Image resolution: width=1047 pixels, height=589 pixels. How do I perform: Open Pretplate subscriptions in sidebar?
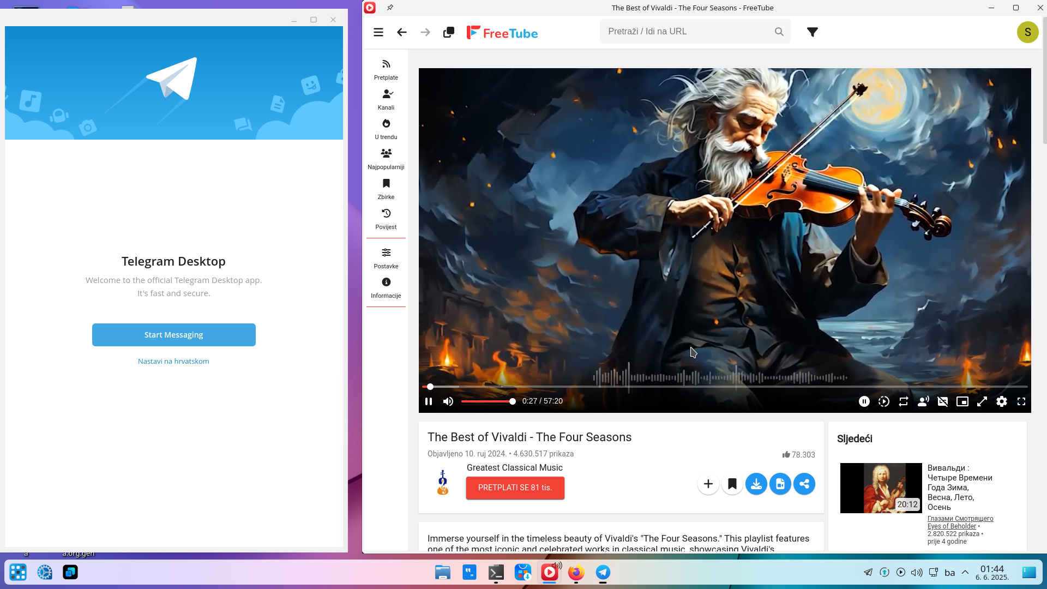pyautogui.click(x=386, y=70)
